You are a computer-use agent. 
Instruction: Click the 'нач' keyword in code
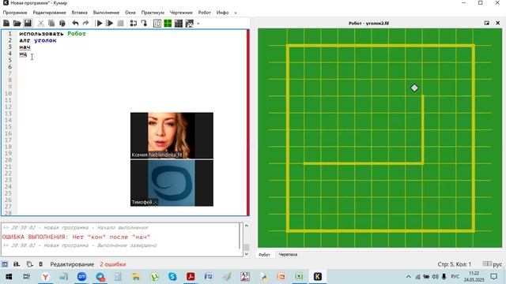click(x=25, y=47)
